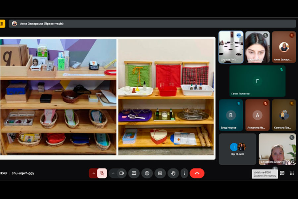Screen dimensions: 298x199
Task: Click presenter name Анна Зажарська (Презентація)
Action: click(x=42, y=24)
